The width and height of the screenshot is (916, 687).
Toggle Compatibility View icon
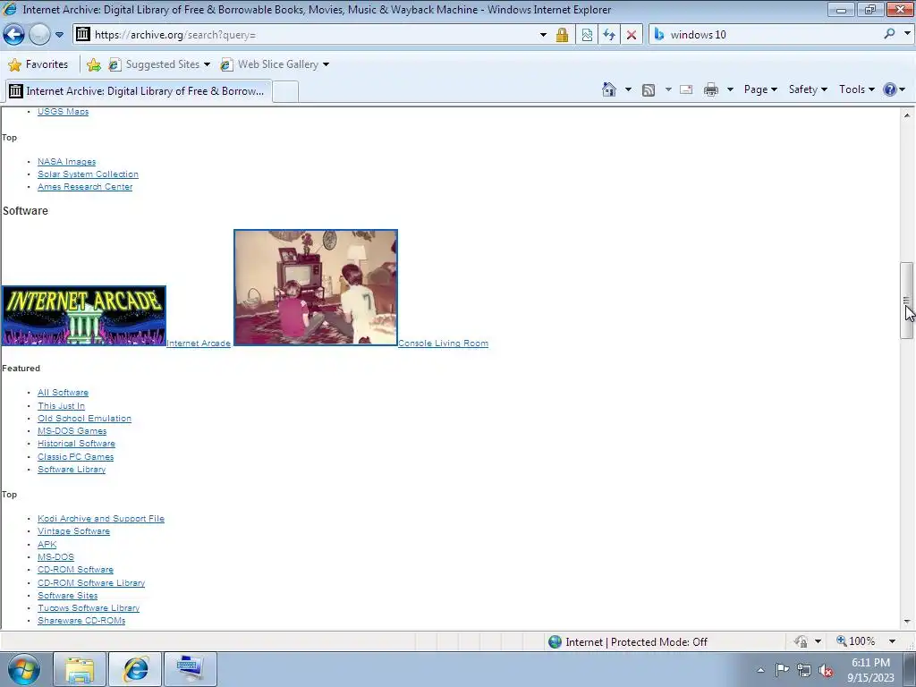pos(587,35)
